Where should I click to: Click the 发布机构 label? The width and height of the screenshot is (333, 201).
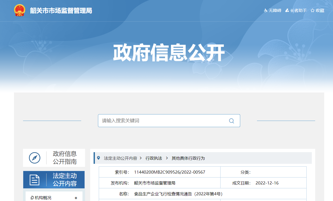(x=120, y=183)
